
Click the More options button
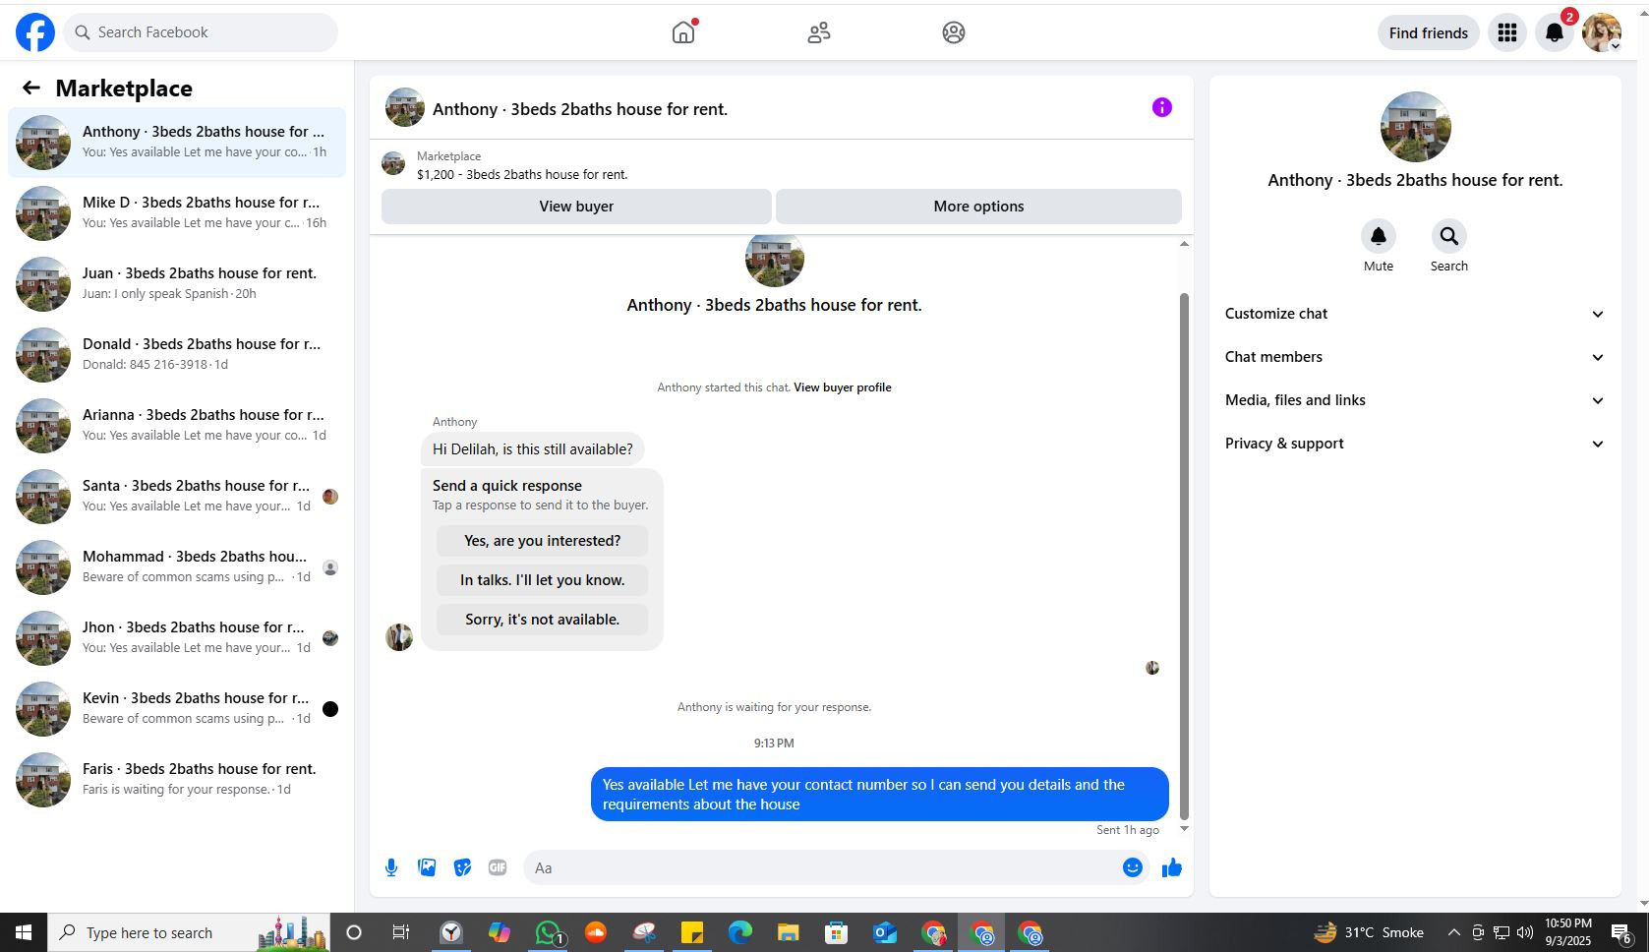click(x=978, y=207)
